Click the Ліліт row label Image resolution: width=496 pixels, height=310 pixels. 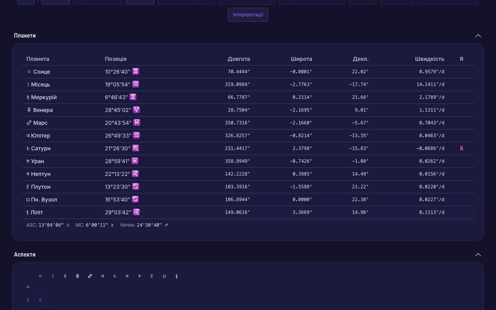click(36, 212)
